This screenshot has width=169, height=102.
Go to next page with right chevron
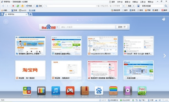[164, 56]
